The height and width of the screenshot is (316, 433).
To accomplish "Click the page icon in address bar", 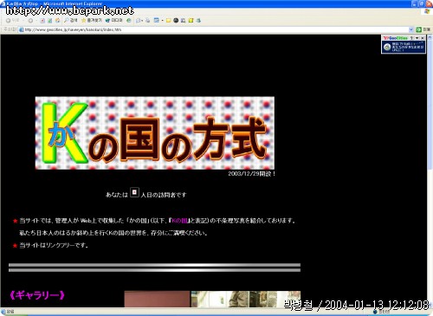I will (21, 29).
